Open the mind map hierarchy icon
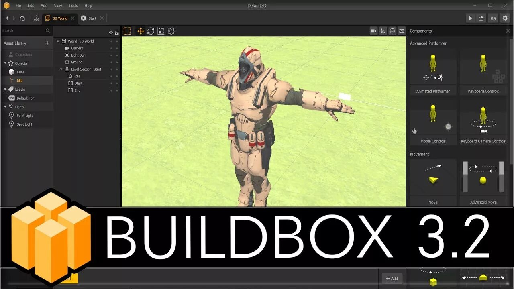 pyautogui.click(x=37, y=18)
